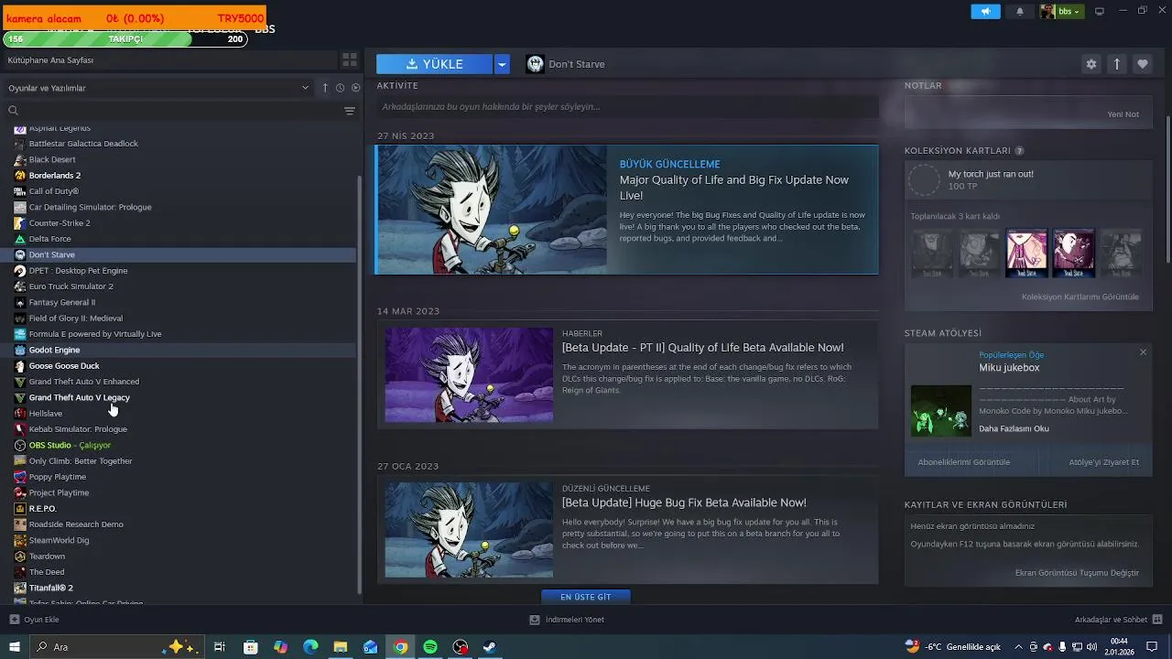Switch to Big Picture mode monitor icon
The width and height of the screenshot is (1172, 659).
pos(1100,11)
